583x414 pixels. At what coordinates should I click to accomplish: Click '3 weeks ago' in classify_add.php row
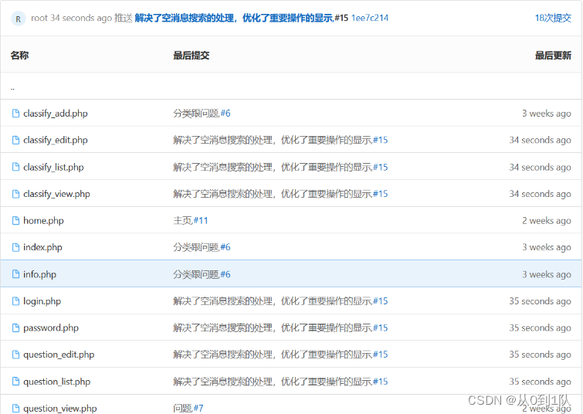(547, 114)
